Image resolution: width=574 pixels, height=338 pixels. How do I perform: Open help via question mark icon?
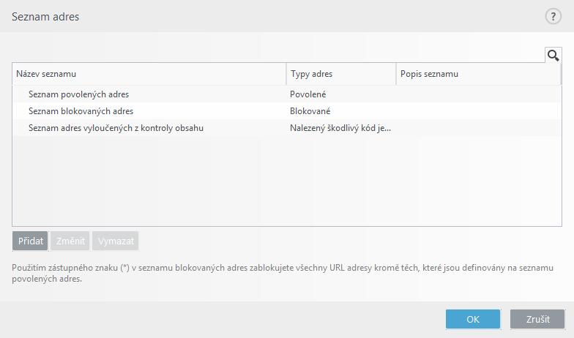pyautogui.click(x=553, y=16)
